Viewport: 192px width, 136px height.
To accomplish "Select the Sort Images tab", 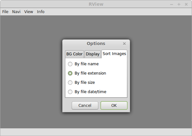I will point(114,54).
